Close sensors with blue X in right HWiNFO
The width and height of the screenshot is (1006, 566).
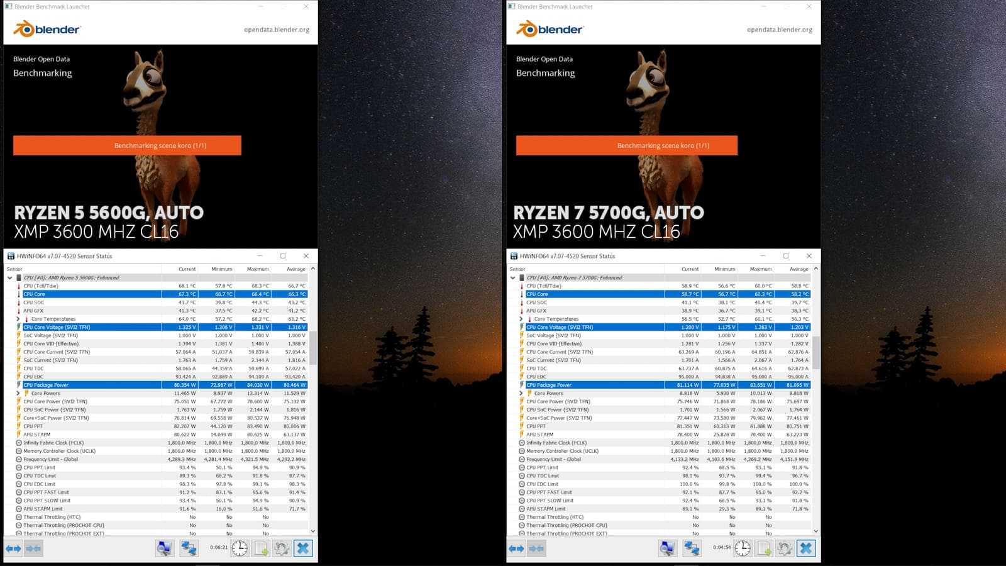pyautogui.click(x=805, y=548)
